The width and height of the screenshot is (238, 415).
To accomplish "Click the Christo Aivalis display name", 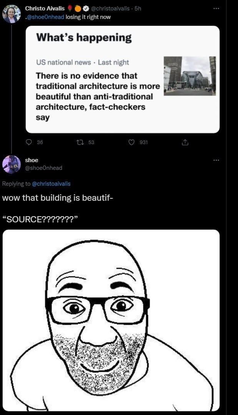I will coord(45,8).
